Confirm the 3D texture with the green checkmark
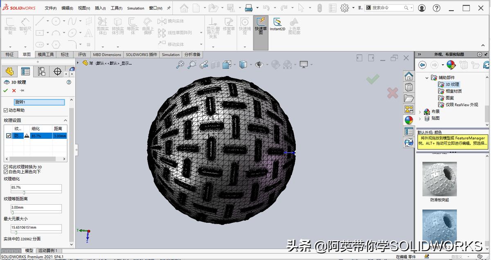The image size is (491, 260). click(x=5, y=91)
